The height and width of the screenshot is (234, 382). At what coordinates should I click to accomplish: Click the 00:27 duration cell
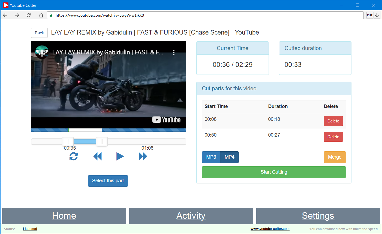click(274, 135)
